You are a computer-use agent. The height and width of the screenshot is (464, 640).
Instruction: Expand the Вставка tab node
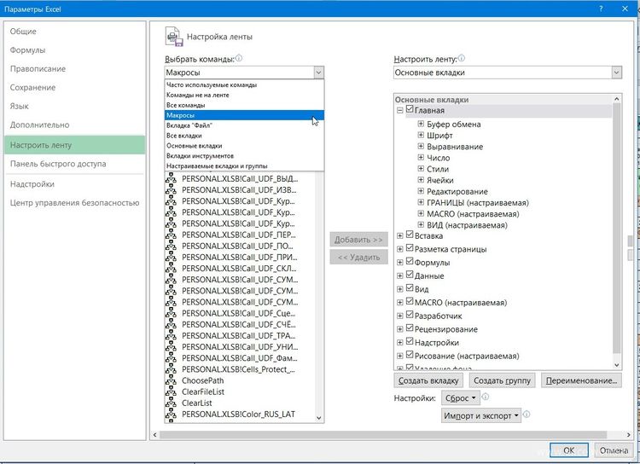(400, 236)
